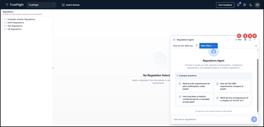Click the Ask about regulations input field

[211, 119]
